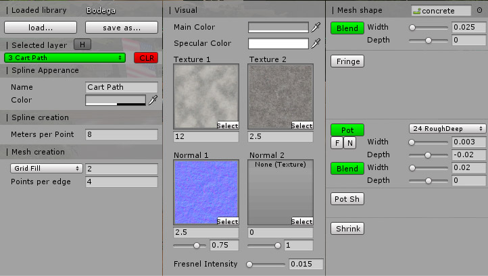Click the concrete material field
488x276 pixels.
[441, 11]
